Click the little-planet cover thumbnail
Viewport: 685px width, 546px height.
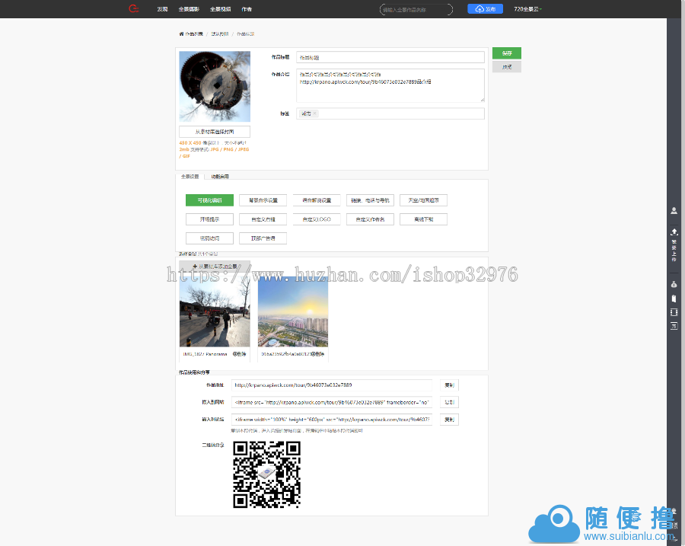coord(215,87)
